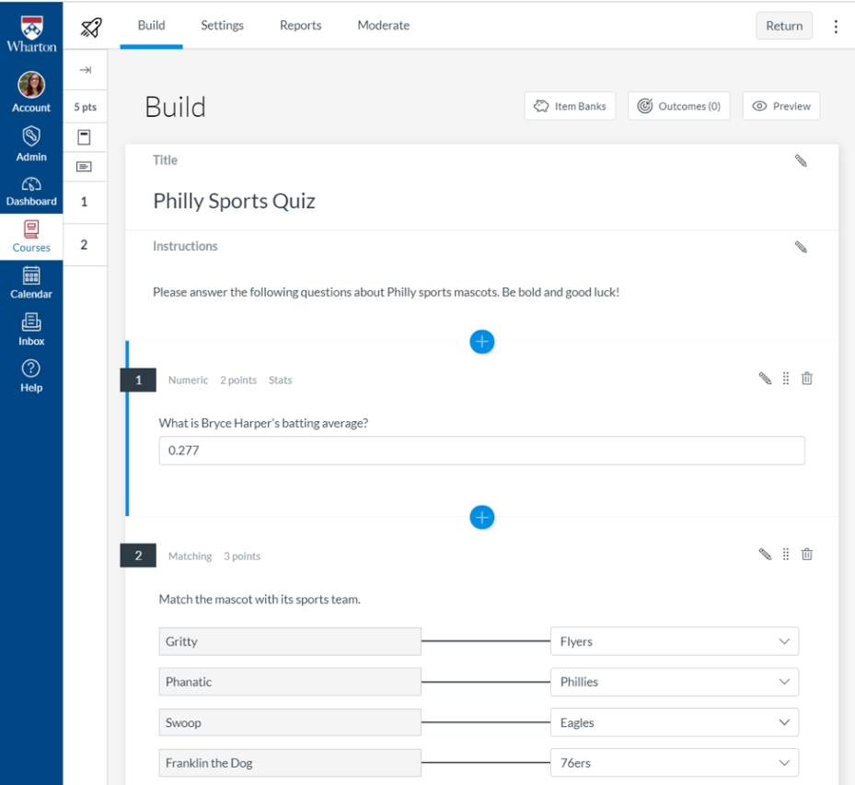Click the question 1 number badge
This screenshot has height=785, width=855.
[x=138, y=380]
